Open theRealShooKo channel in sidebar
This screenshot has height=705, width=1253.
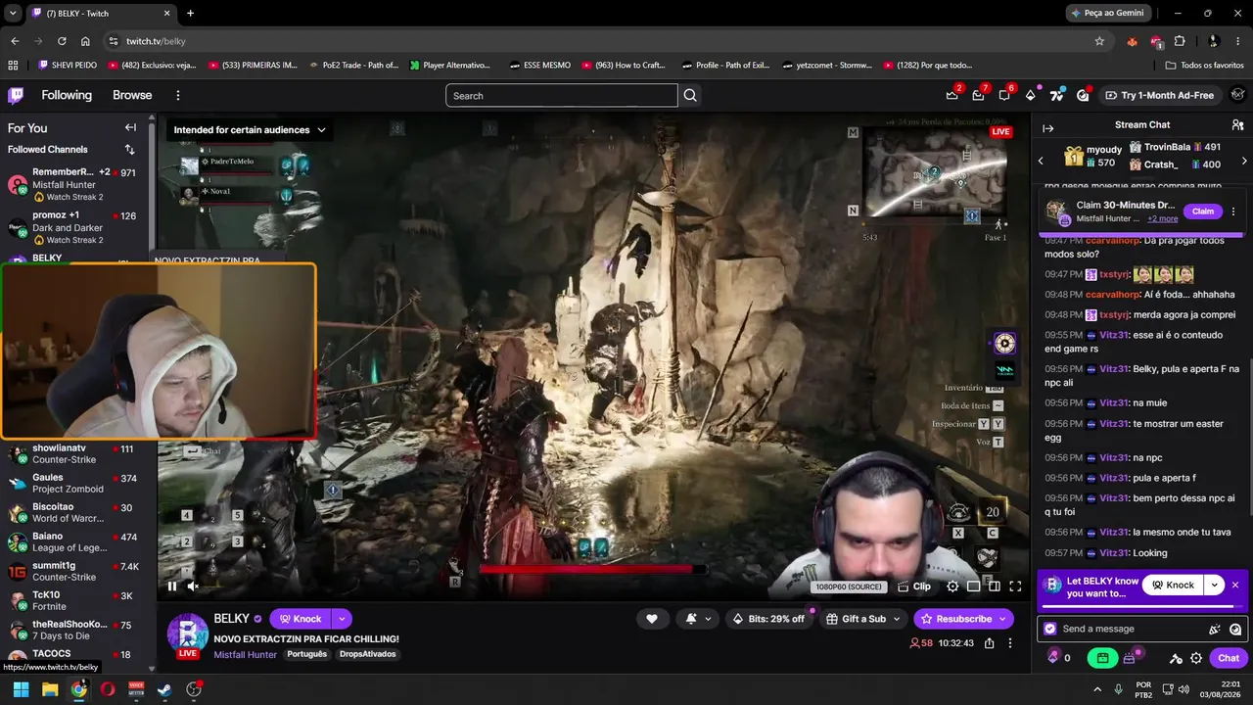tap(73, 631)
